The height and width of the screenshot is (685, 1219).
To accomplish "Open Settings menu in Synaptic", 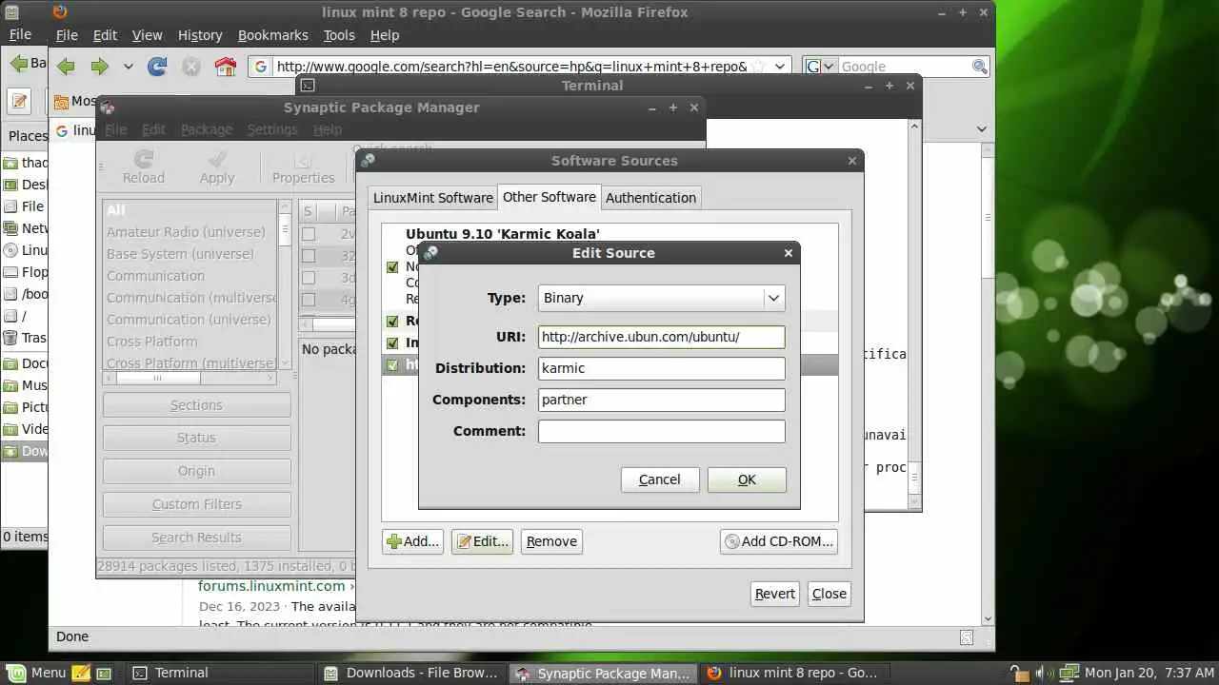I will [272, 129].
